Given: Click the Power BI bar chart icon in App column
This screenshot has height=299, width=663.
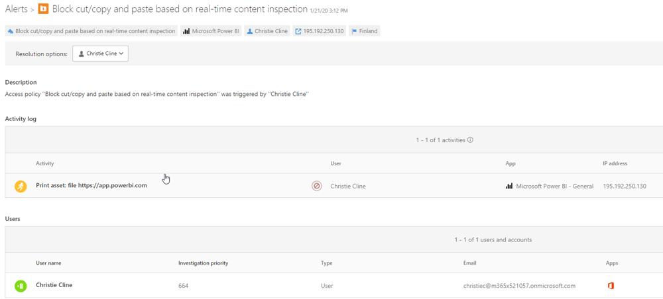Looking at the screenshot, I should click(x=509, y=187).
